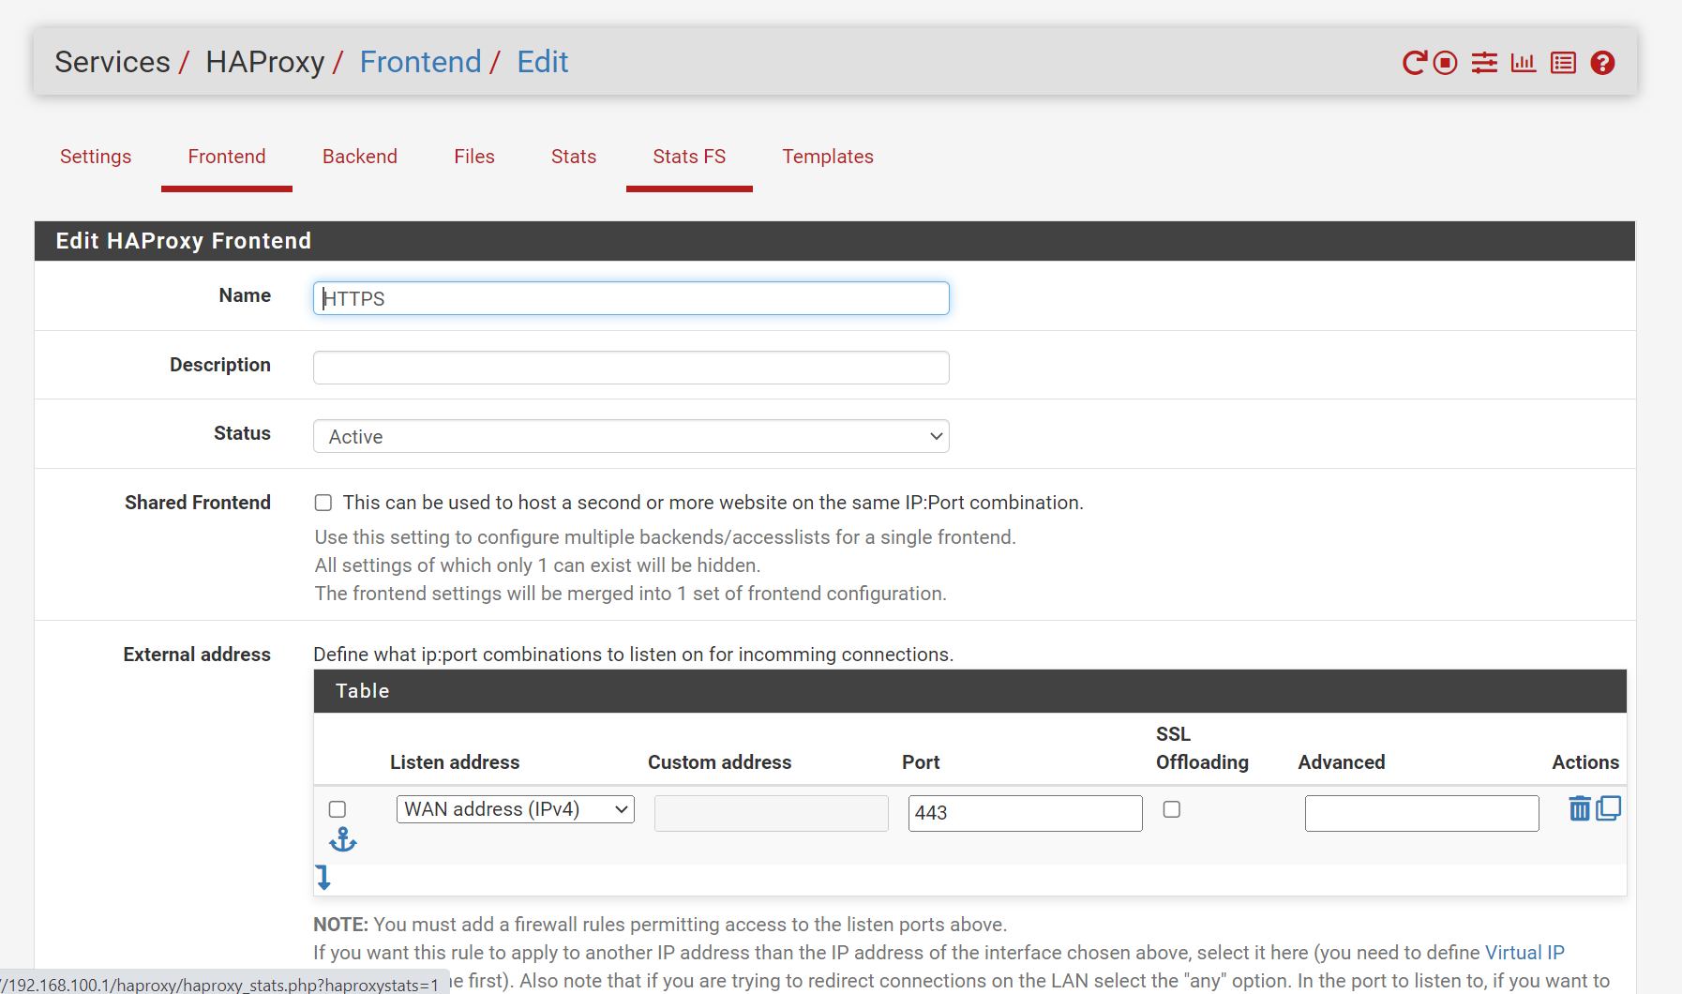The height and width of the screenshot is (994, 1682).
Task: Stop the HAProxy service icon
Action: pos(1446,63)
